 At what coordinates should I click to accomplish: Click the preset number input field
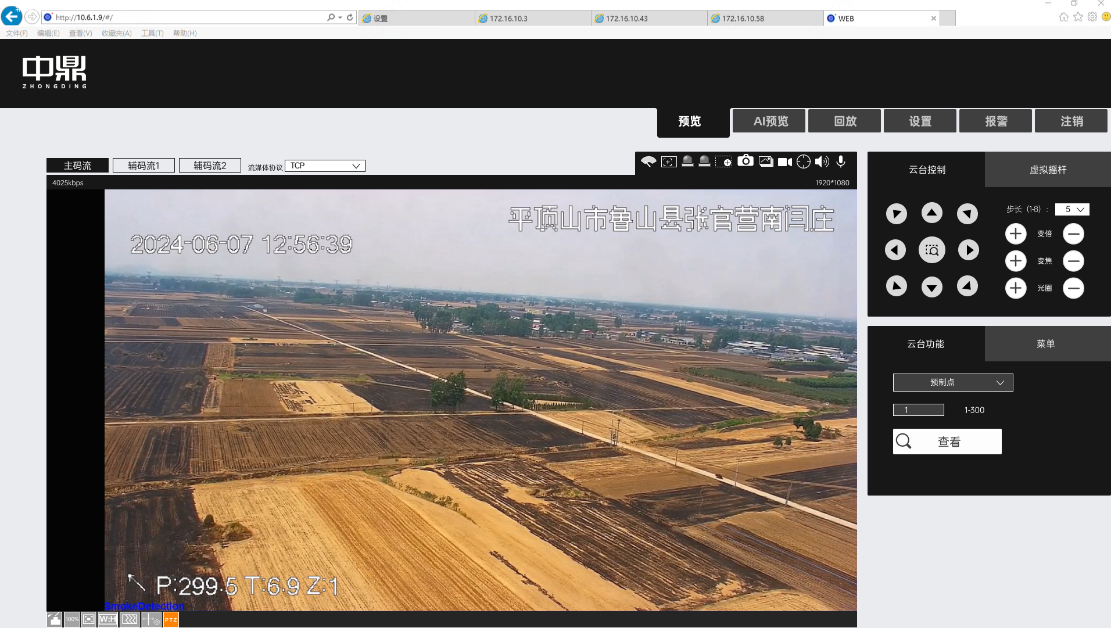[x=918, y=410]
